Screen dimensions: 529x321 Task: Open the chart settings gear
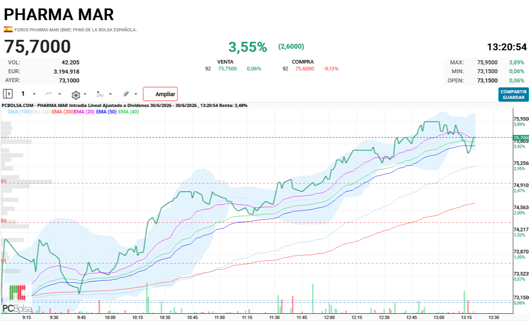(75, 95)
